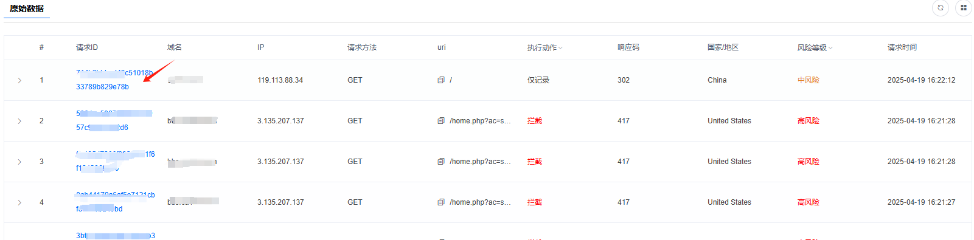Expand row 2 details

(19, 121)
